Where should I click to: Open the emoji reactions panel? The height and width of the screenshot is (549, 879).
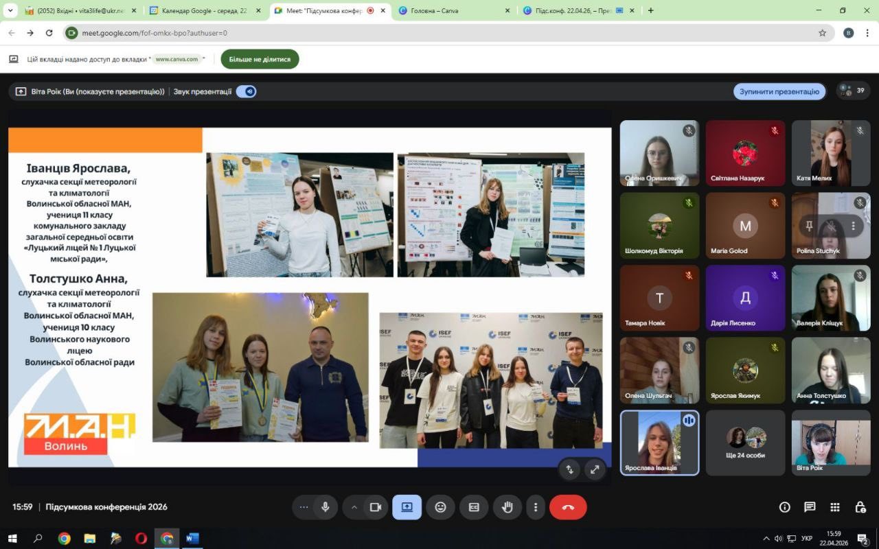pos(440,507)
